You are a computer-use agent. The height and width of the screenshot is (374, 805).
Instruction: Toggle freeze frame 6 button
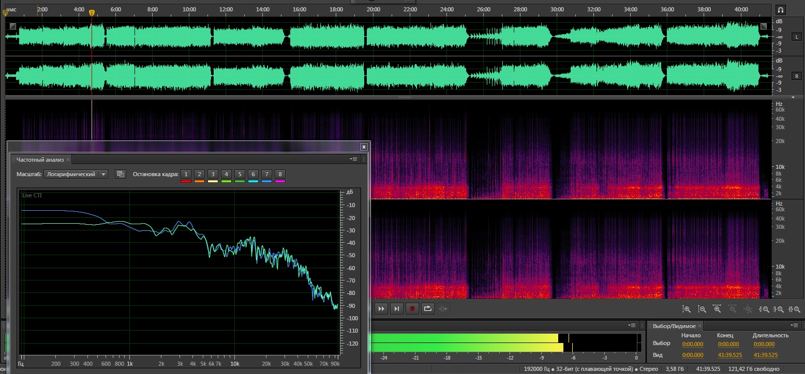(x=253, y=174)
